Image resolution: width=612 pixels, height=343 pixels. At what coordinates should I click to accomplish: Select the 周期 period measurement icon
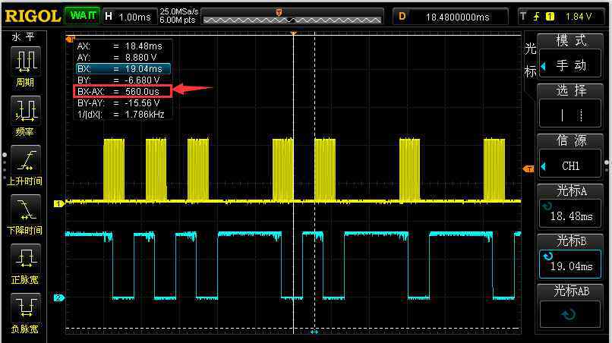tap(25, 61)
